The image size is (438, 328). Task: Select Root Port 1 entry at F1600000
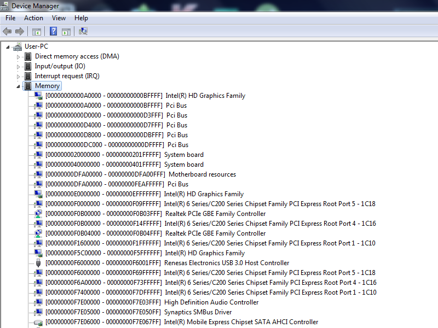pos(210,243)
